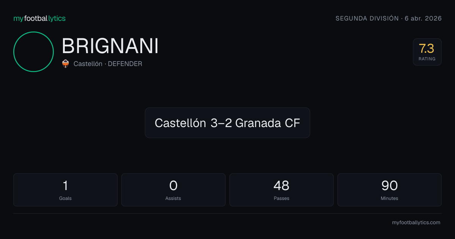Screen dimensions: 455x239
Task: Open the 7.3 rating badge
Action: pos(427,52)
